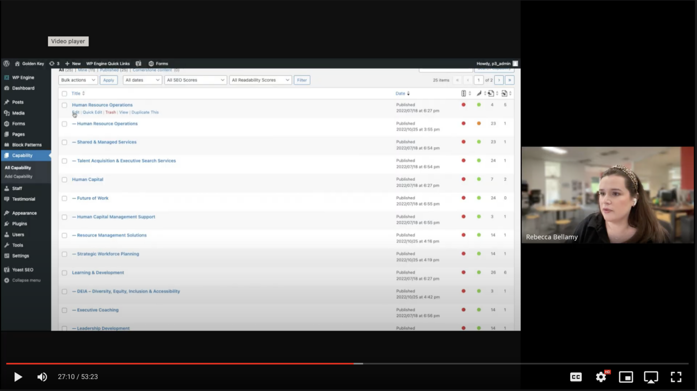Open Forms in the admin bar
Viewport: 697px width, 391px height.
(158, 63)
